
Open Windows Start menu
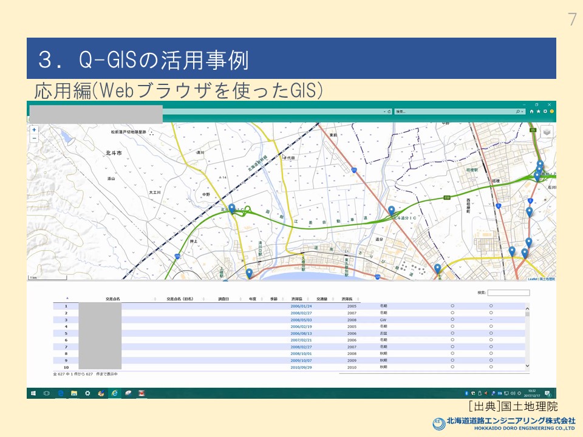click(x=33, y=393)
